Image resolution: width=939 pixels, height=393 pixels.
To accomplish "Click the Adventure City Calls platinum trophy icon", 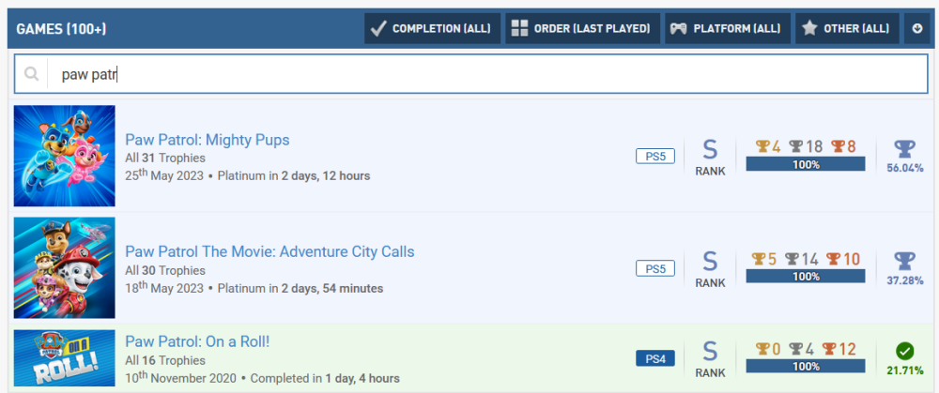I will (903, 261).
